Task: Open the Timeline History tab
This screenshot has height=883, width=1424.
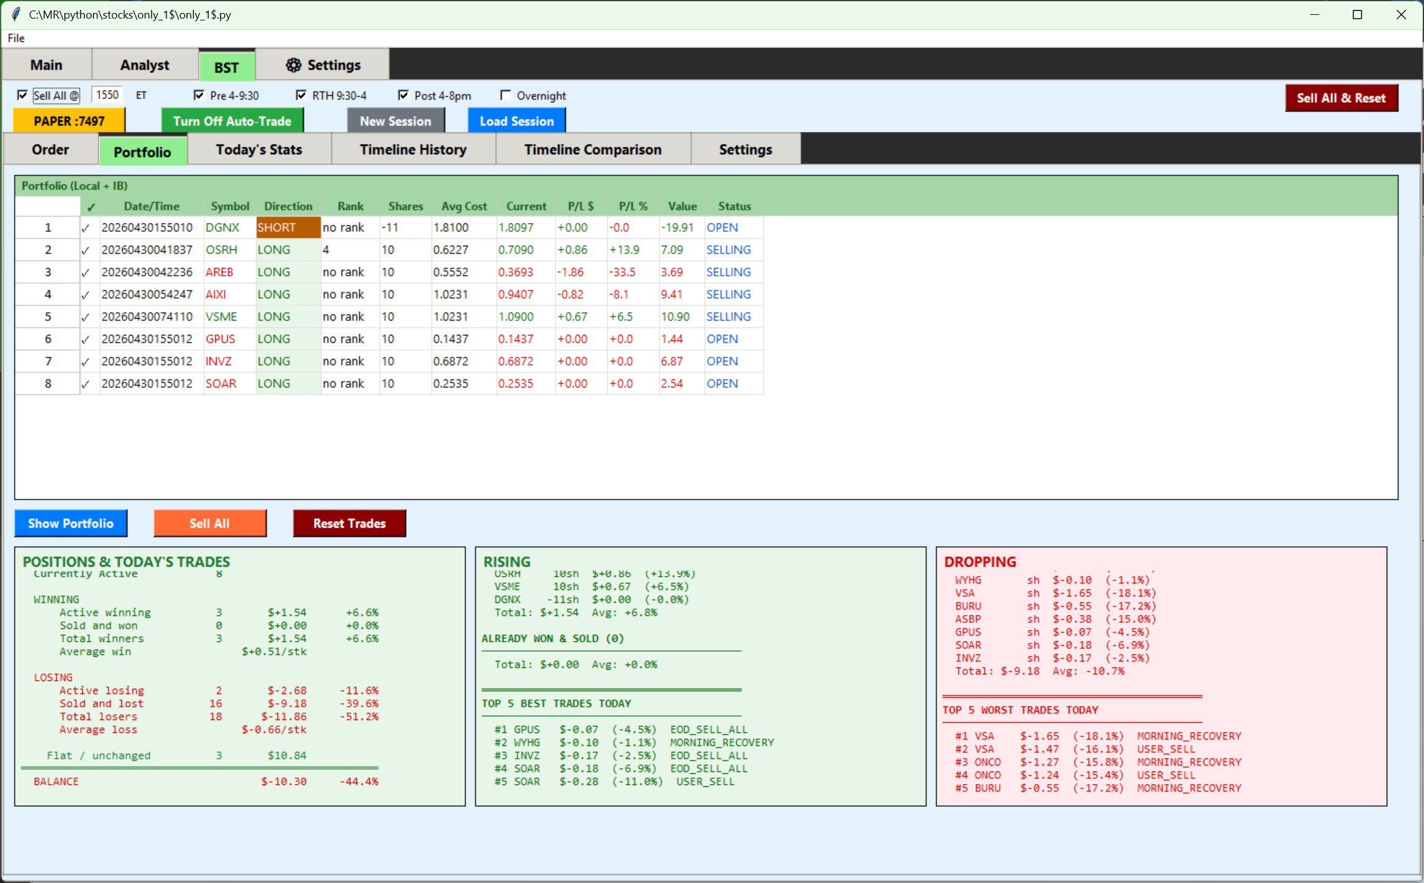Action: pos(413,150)
